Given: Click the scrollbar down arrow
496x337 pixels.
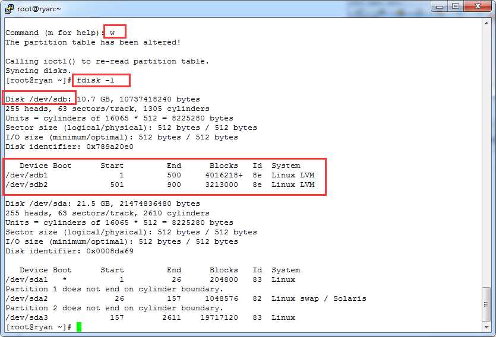Looking at the screenshot, I should 486,327.
